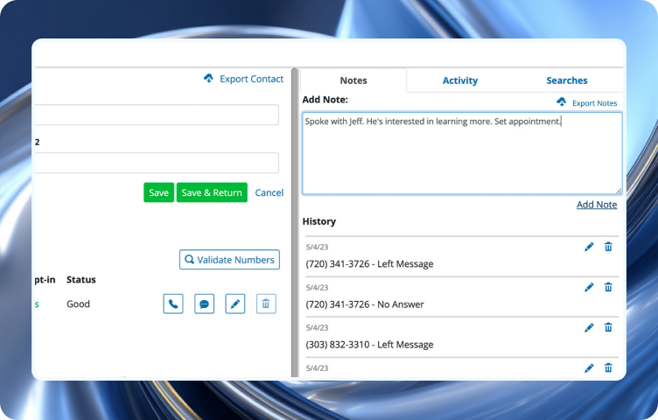
Task: Delete the (303) 832-3310 - Left Message note
Action: (x=608, y=327)
